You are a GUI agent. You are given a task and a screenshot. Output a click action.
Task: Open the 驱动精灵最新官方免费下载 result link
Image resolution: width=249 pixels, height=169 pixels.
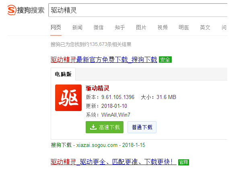[x=104, y=60]
